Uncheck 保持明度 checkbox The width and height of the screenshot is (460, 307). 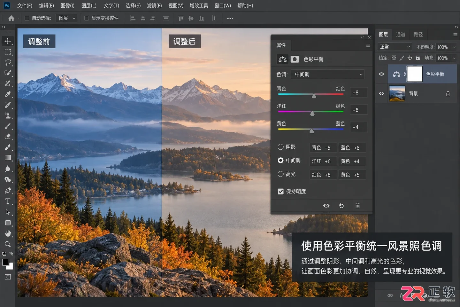(280, 191)
